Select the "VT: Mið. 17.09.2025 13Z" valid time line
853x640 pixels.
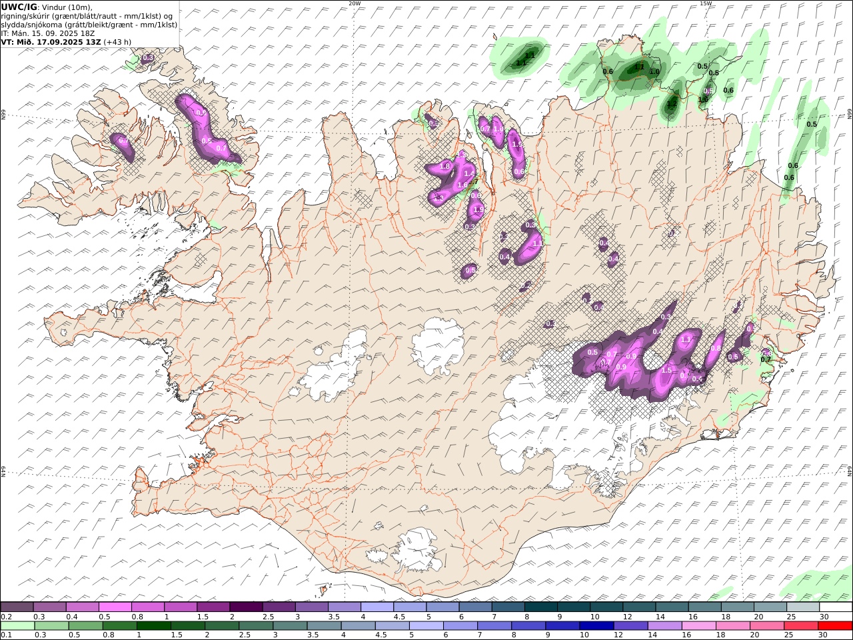pyautogui.click(x=51, y=41)
